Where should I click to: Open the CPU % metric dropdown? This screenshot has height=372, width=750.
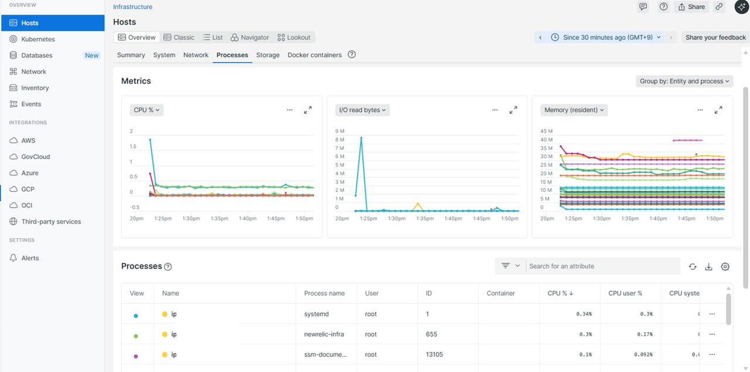(x=146, y=110)
